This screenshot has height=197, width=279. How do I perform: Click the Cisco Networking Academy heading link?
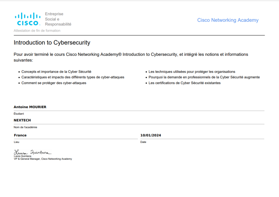pos(228,20)
